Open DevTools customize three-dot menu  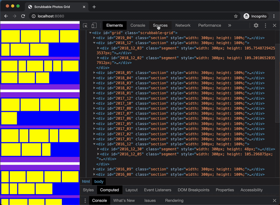tap(265, 25)
